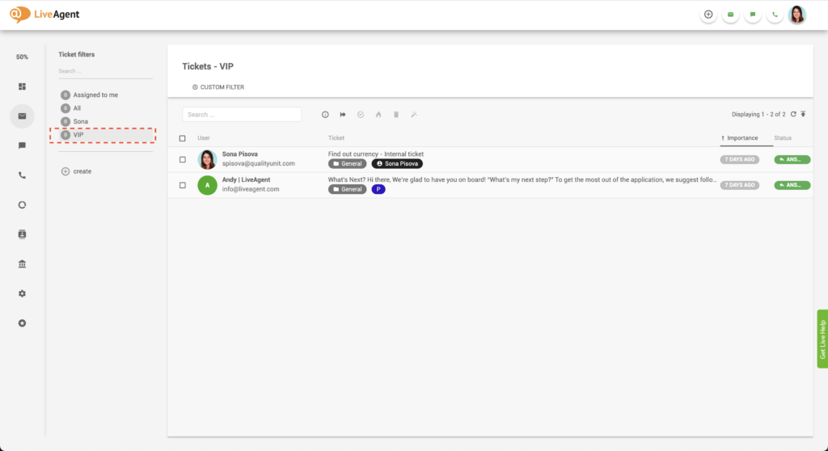828x451 pixels.
Task: Select the 'Assigned to me' filter
Action: pyautogui.click(x=95, y=95)
